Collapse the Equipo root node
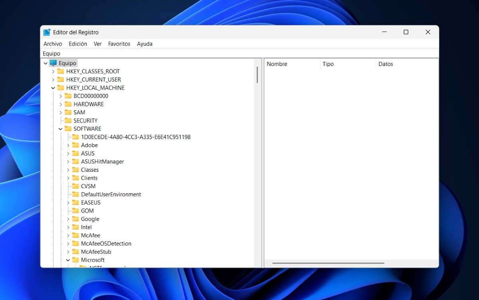 pyautogui.click(x=46, y=63)
